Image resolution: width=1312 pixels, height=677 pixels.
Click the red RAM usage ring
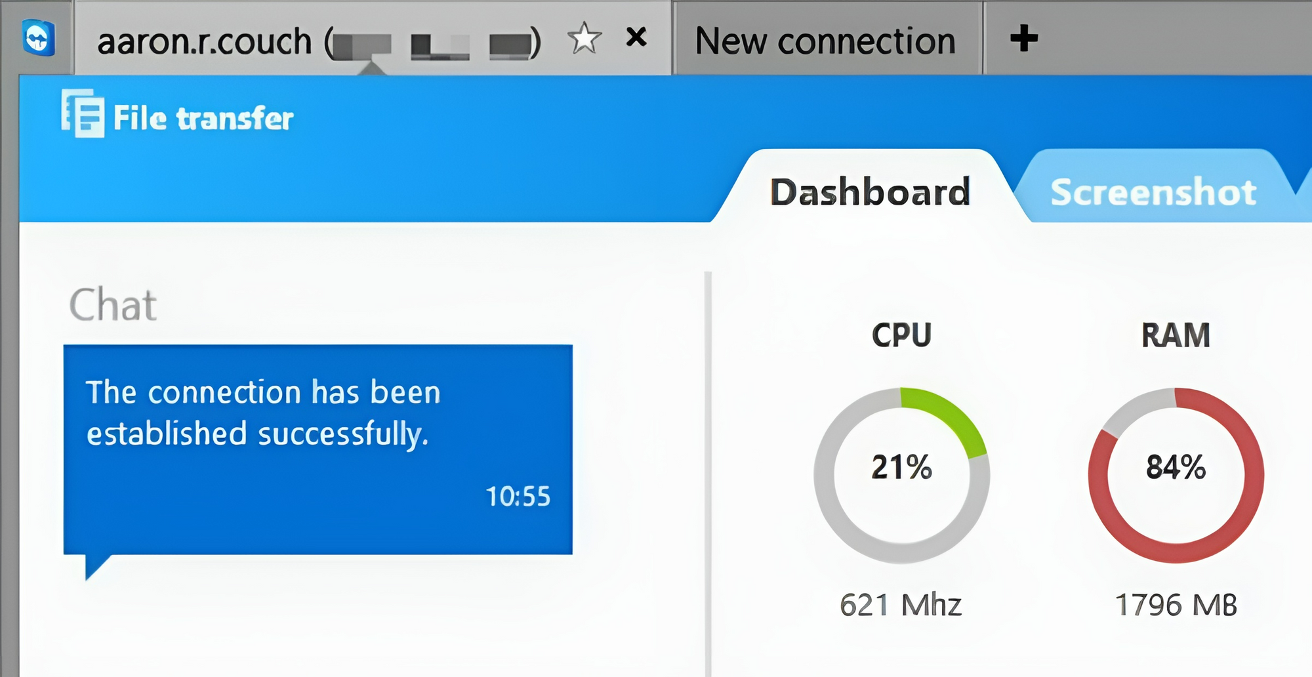tap(1176, 476)
